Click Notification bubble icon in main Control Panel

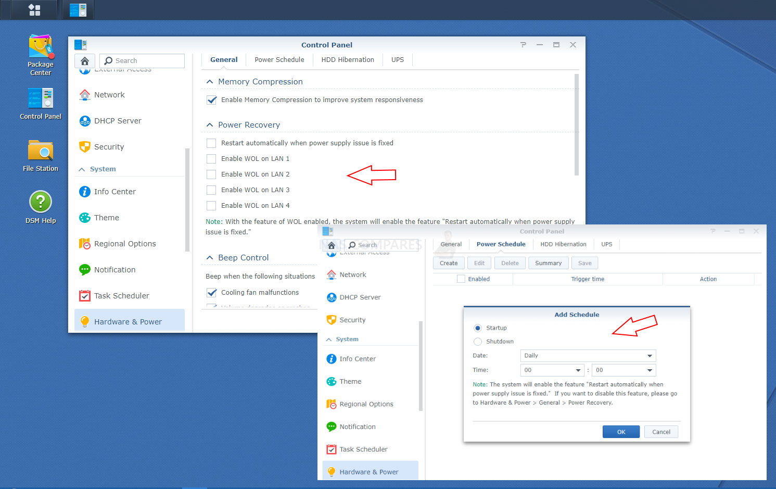(x=85, y=270)
